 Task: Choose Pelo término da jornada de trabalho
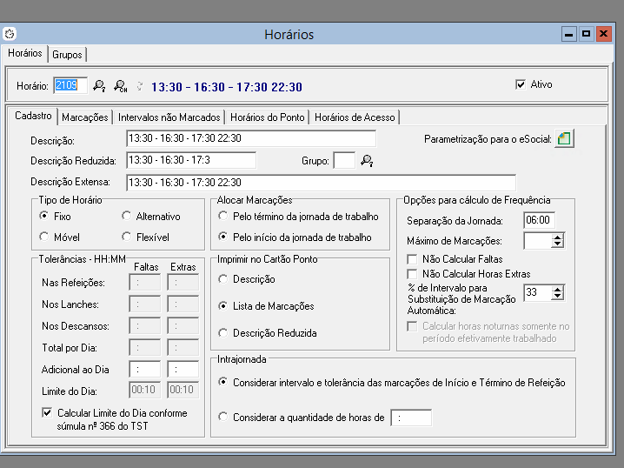click(x=223, y=217)
